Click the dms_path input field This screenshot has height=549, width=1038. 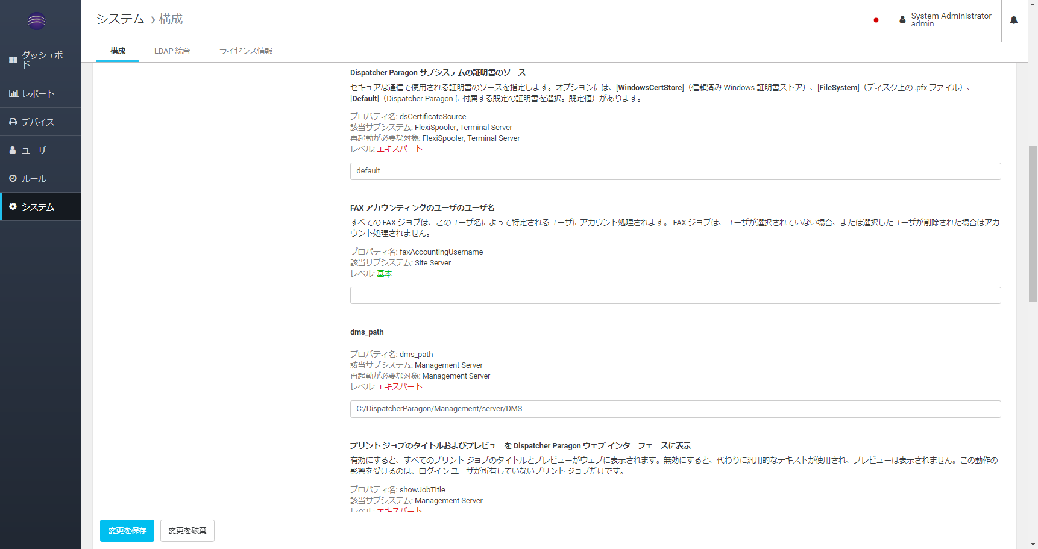675,409
